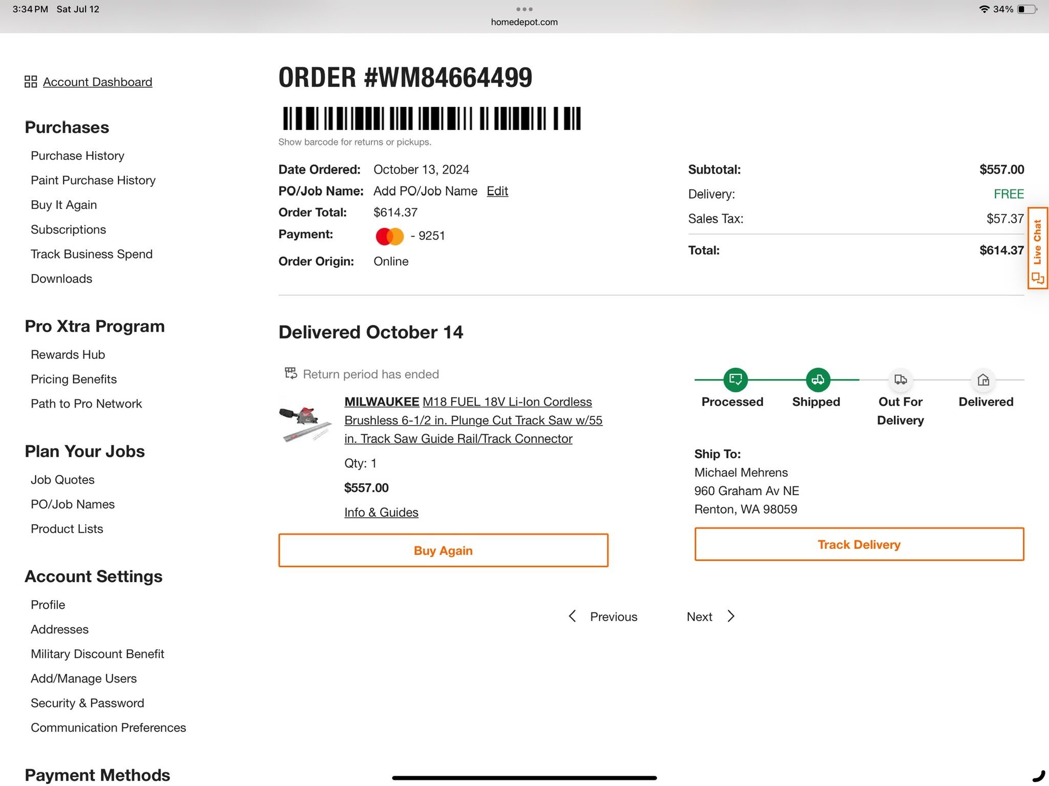The image size is (1049, 786).
Task: Click the October 13, 2024 order date
Action: coord(421,169)
